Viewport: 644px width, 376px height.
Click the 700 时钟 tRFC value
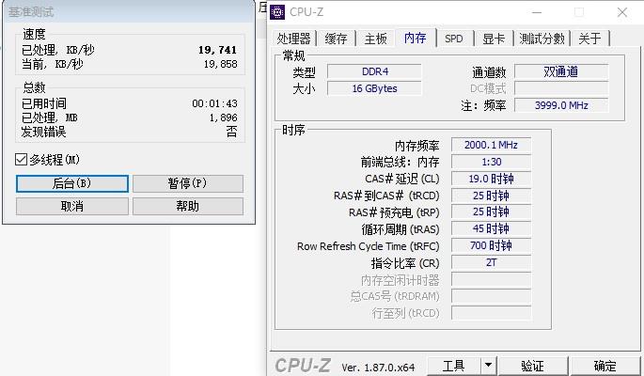click(x=491, y=245)
